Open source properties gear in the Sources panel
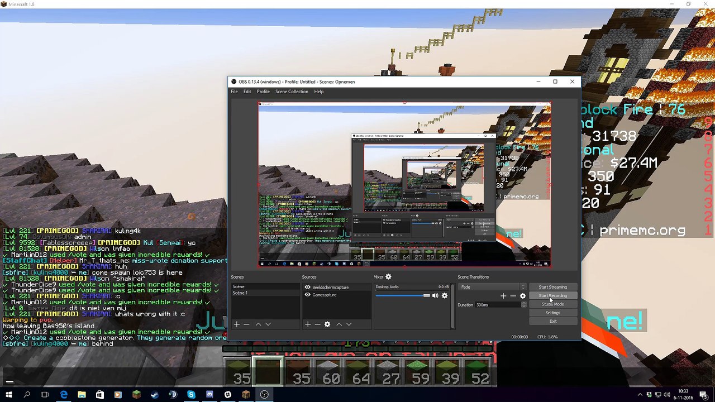This screenshot has height=402, width=715. click(327, 324)
